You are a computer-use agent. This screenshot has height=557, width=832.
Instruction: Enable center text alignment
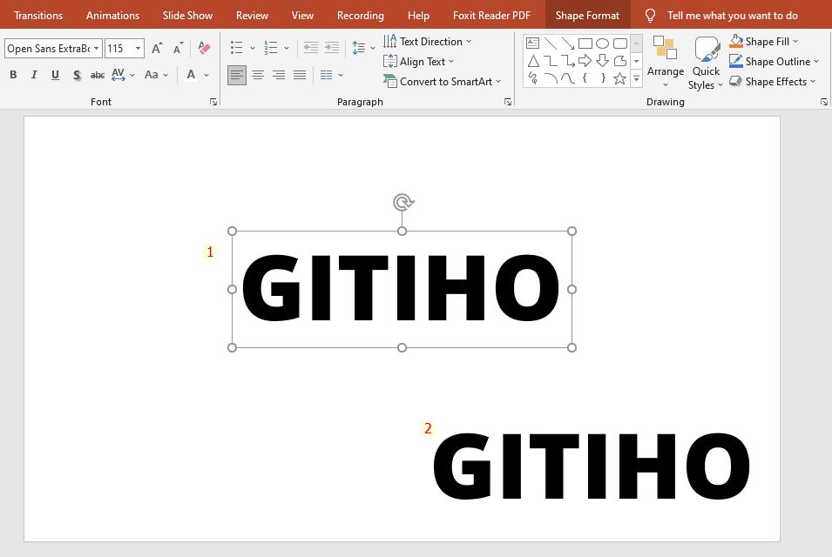(258, 75)
